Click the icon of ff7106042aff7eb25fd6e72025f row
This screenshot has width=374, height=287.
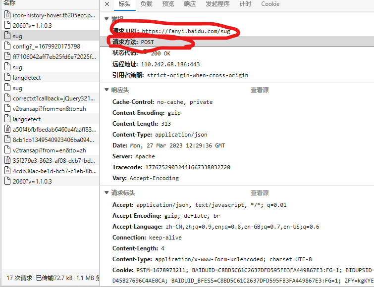click(x=7, y=56)
